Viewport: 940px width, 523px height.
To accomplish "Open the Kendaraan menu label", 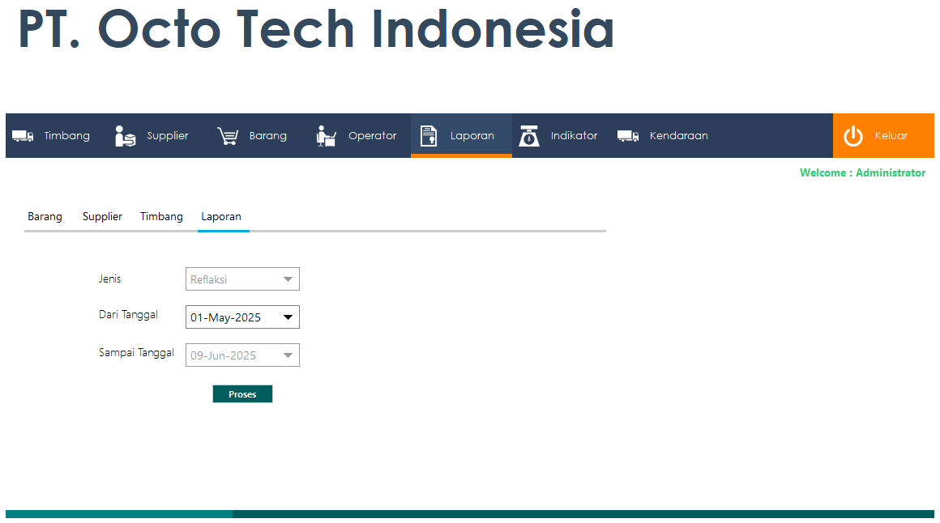I will point(678,136).
